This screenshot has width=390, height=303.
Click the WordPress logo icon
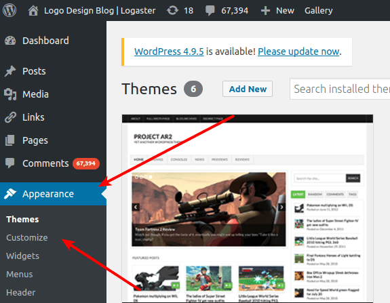[x=9, y=10]
